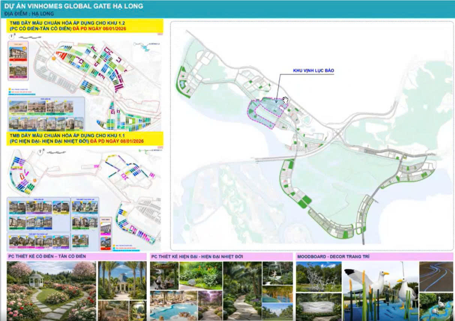455x321 pixels.
Task: Click the orange marker dot on Khu 1.2 plan
Action: pos(54,59)
